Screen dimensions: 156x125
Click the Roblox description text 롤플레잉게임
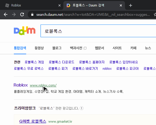coord(23,91)
